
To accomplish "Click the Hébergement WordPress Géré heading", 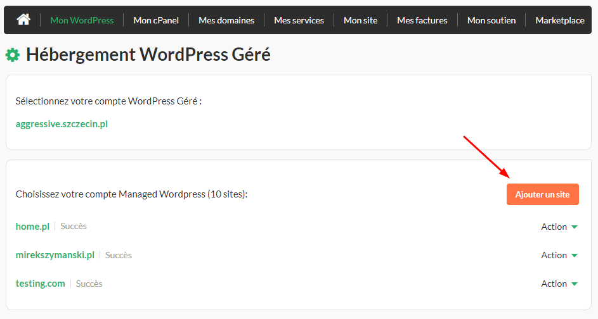I will 148,55.
